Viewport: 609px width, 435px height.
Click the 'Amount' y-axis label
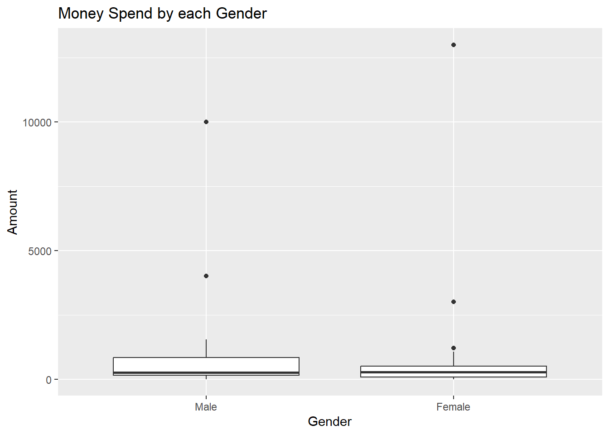[13, 212]
